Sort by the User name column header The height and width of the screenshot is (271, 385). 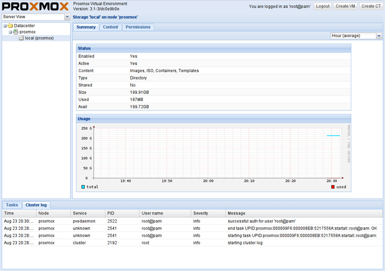point(165,213)
